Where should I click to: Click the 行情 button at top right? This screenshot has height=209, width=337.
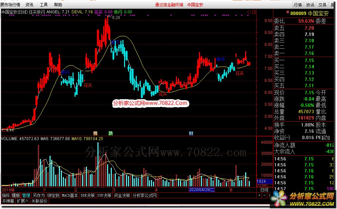click(298, 5)
